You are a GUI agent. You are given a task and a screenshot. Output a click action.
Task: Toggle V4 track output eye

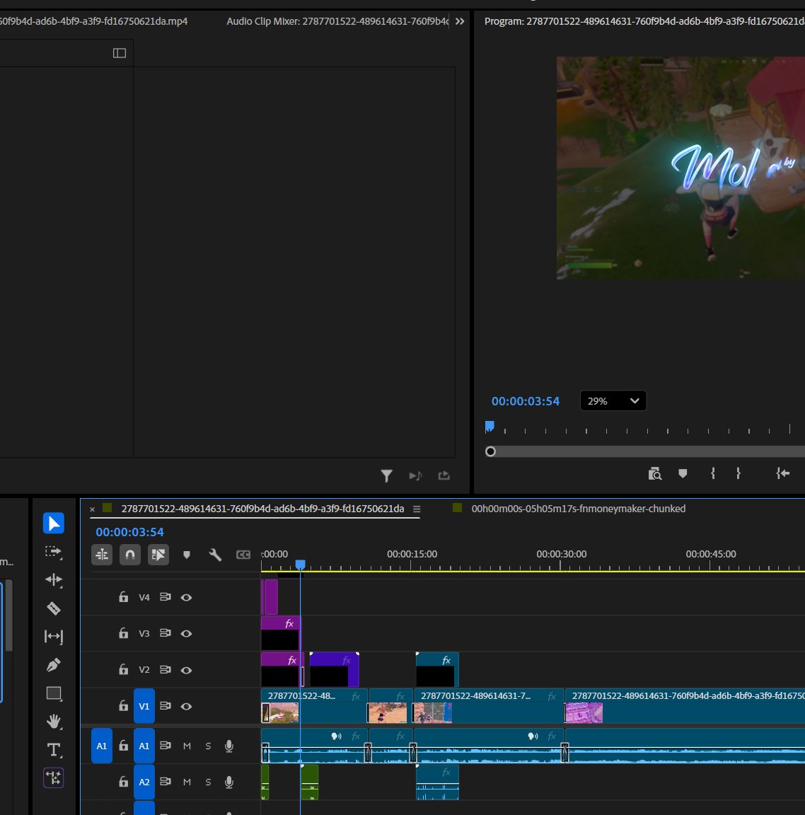tap(186, 598)
